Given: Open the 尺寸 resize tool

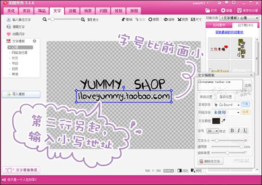Looking at the screenshot, I should pyautogui.click(x=196, y=19).
